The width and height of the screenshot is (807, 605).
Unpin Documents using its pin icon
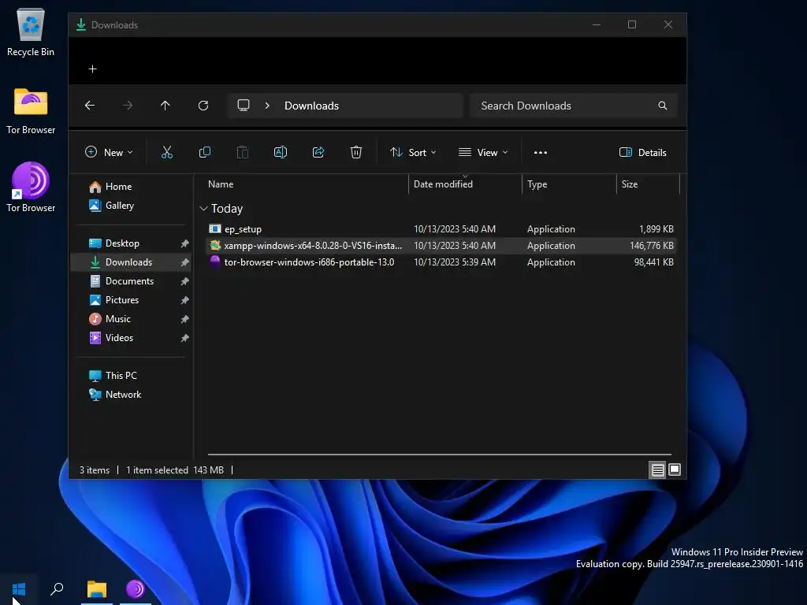coord(184,281)
